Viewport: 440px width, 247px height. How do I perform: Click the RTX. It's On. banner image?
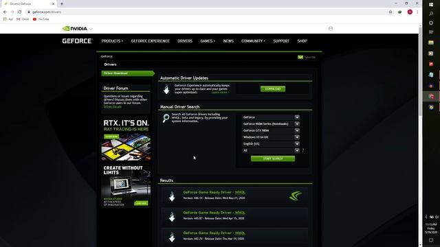coord(126,139)
